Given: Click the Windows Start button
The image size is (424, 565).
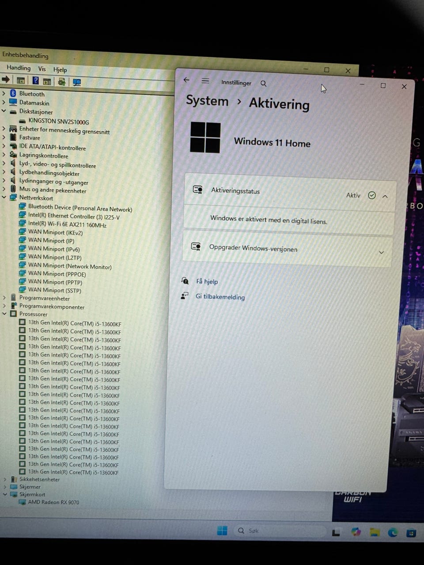Looking at the screenshot, I should (222, 530).
